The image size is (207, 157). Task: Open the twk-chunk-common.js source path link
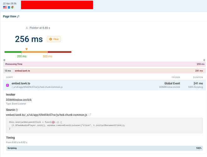(x=46, y=115)
